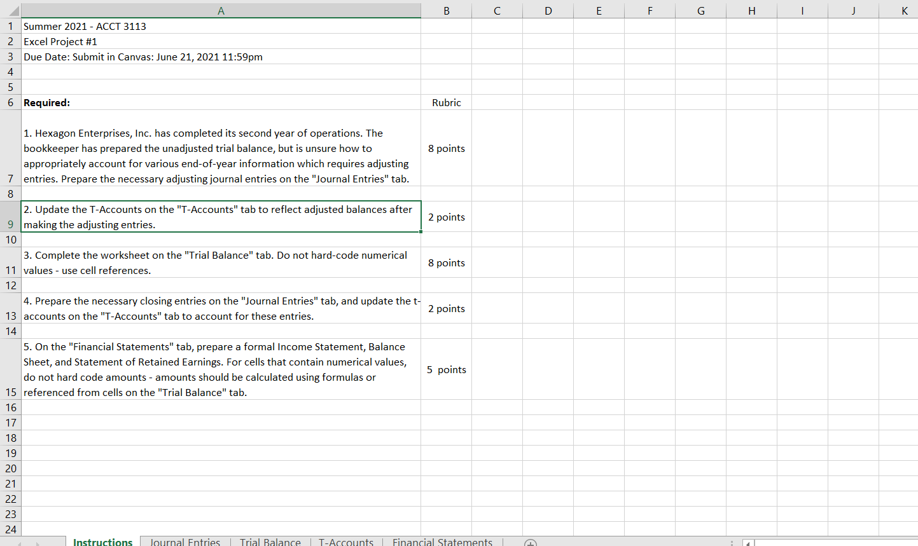Select column G header
The height and width of the screenshot is (546, 918).
[700, 11]
